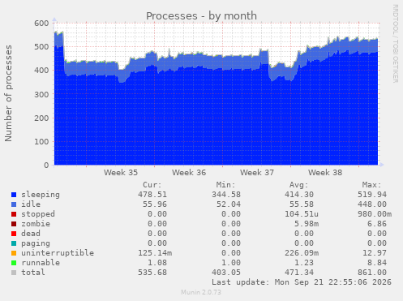Image resolution: width=403 pixels, height=301 pixels.
Task: Select the 'sleeping' legend label
Action: coord(41,195)
